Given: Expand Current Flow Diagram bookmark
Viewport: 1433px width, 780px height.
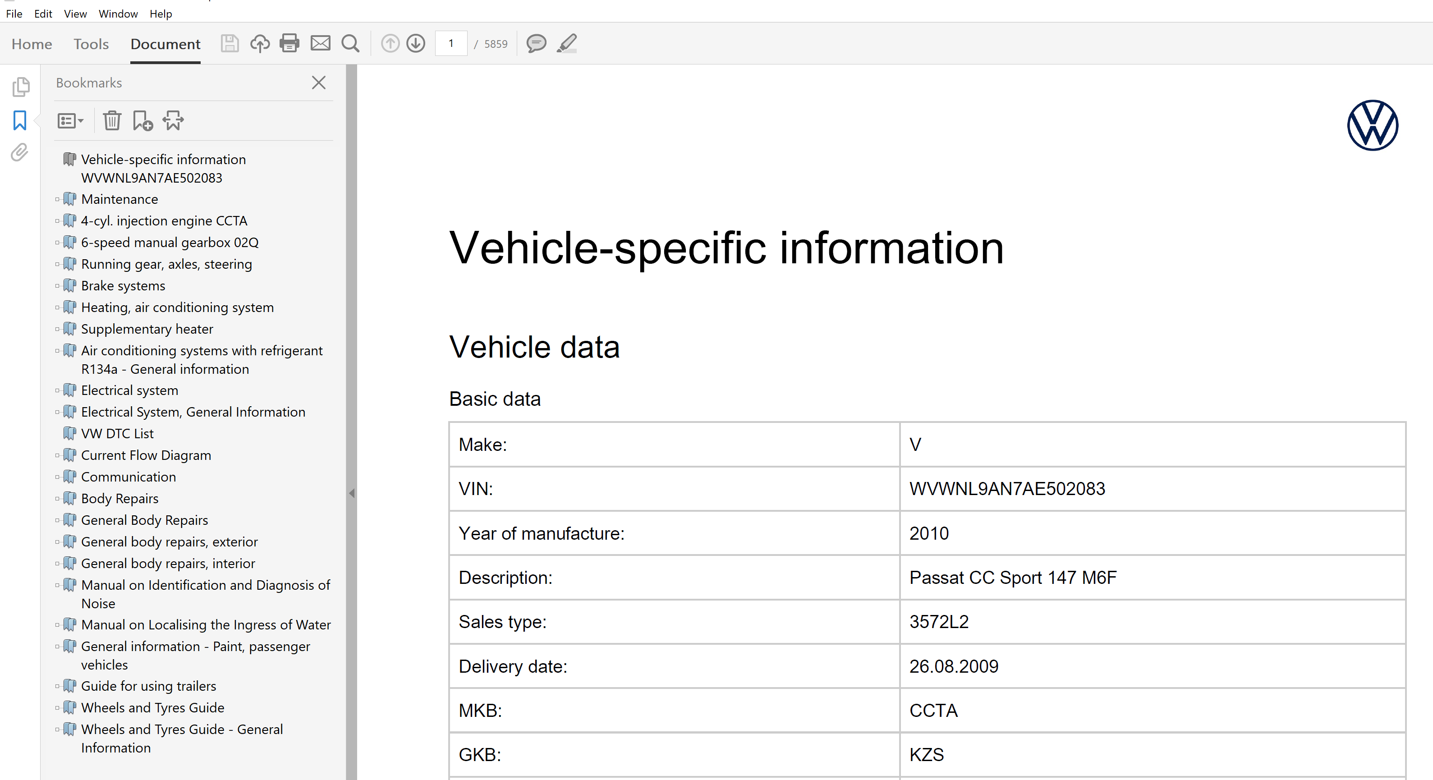Looking at the screenshot, I should point(57,456).
